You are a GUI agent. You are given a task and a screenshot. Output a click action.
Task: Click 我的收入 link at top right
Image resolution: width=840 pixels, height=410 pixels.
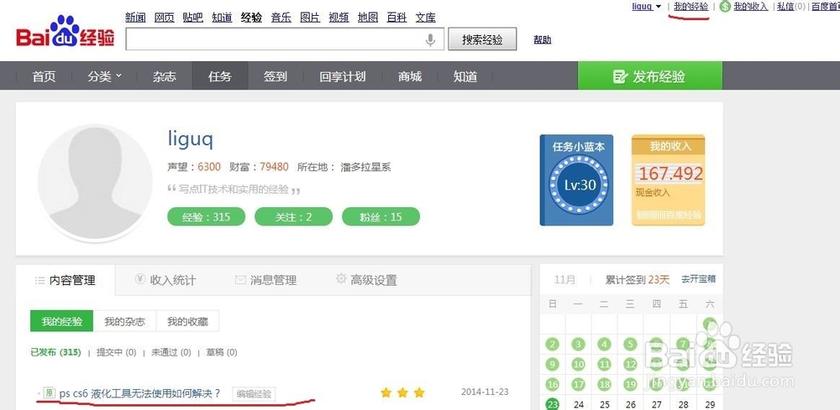[x=750, y=7]
